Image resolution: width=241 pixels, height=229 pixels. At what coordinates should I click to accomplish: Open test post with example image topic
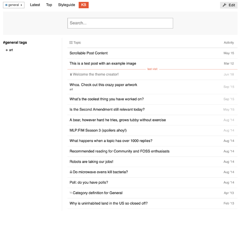tap(103, 64)
